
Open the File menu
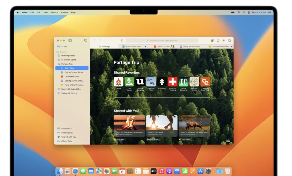(32, 12)
